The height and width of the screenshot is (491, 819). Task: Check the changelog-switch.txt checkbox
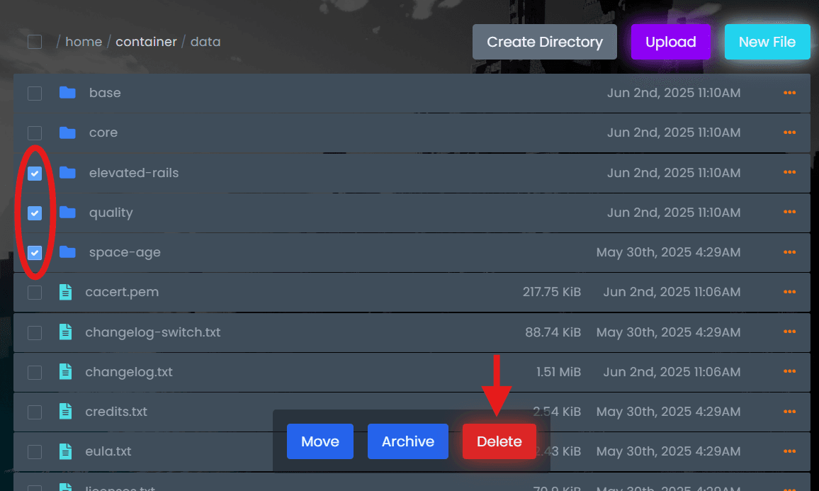point(35,333)
